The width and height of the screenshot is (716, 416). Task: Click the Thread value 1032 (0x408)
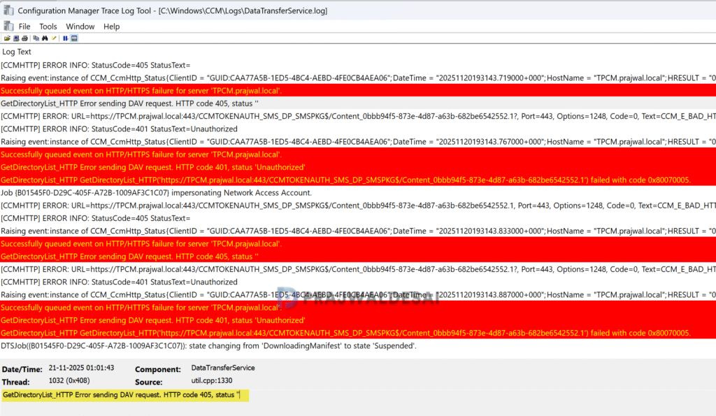pyautogui.click(x=69, y=380)
